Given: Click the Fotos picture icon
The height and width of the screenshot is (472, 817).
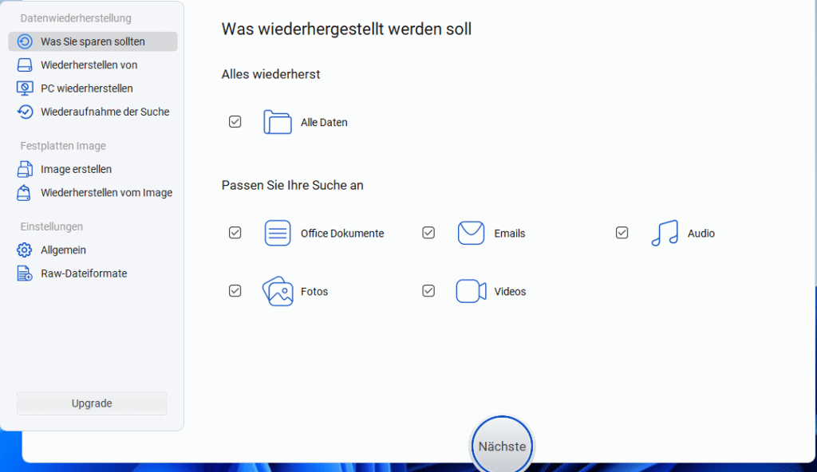Looking at the screenshot, I should (278, 292).
